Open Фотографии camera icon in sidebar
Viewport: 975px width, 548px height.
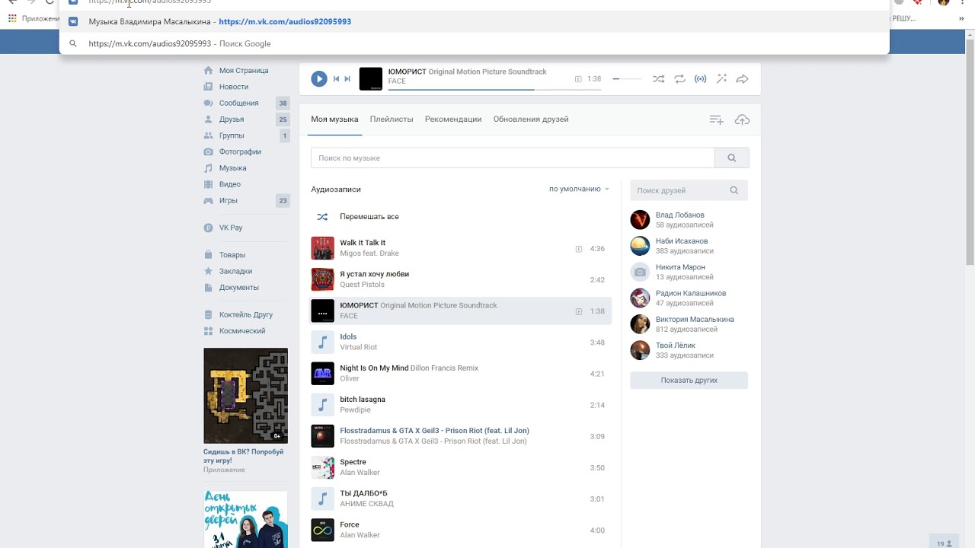(x=208, y=152)
